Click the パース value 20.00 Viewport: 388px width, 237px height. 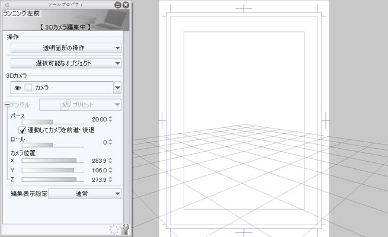(x=100, y=120)
